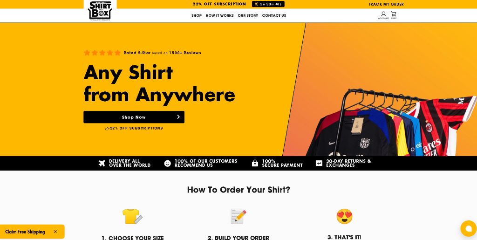Click the notepad build your order emoji
This screenshot has width=477, height=240.
click(238, 216)
